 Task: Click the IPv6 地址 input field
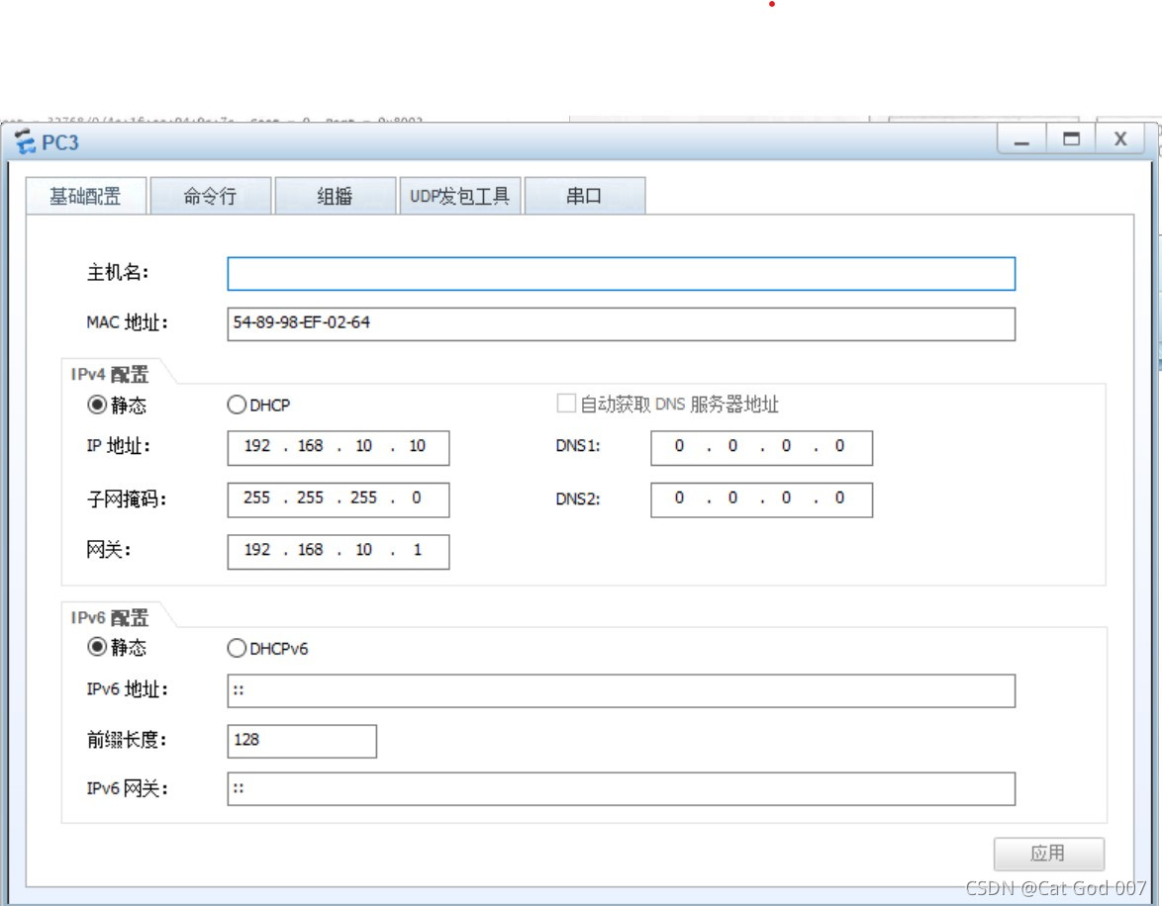coord(621,690)
